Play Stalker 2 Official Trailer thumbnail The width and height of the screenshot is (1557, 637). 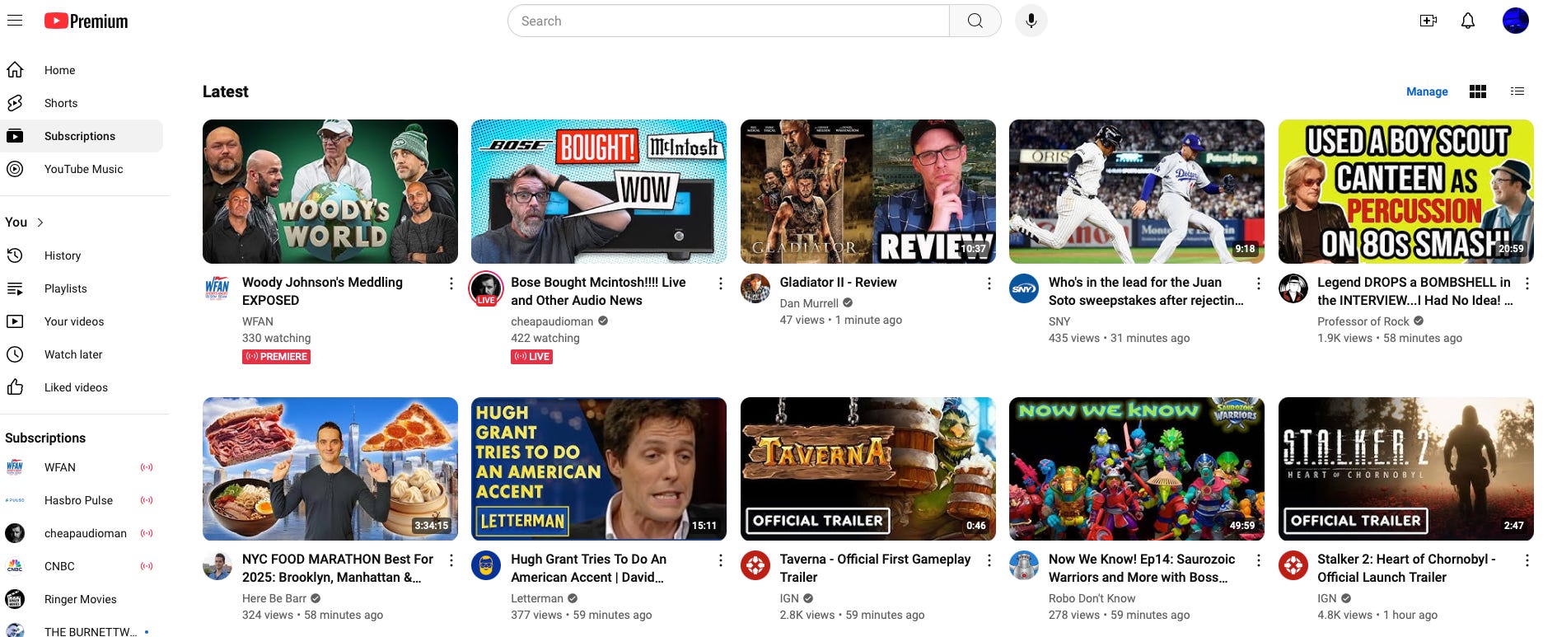tap(1406, 469)
